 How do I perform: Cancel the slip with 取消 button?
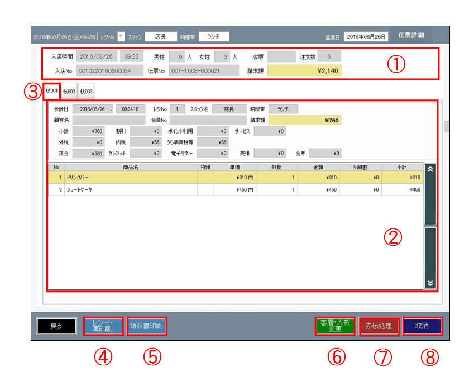click(x=422, y=326)
